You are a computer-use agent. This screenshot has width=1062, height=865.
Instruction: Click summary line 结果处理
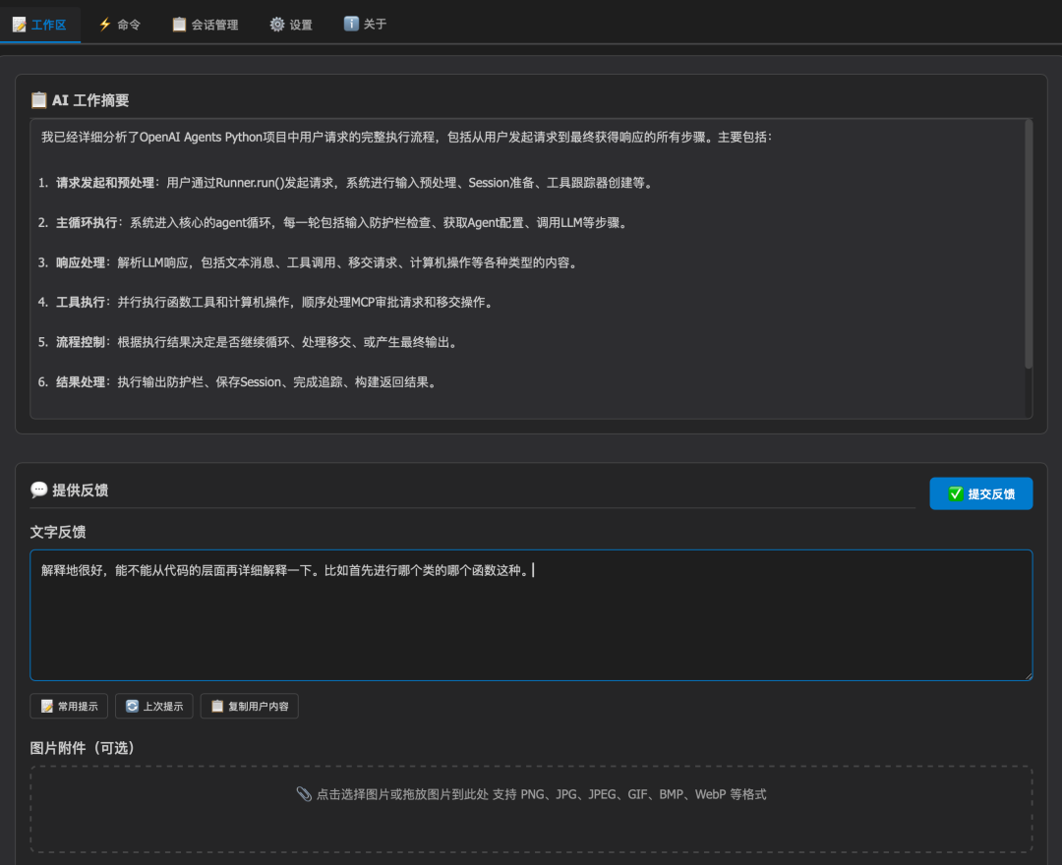(x=238, y=381)
